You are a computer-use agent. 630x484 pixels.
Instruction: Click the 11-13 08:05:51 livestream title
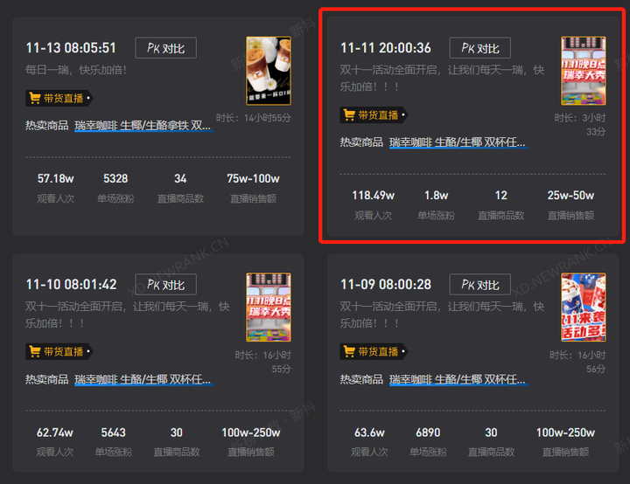tap(71, 48)
